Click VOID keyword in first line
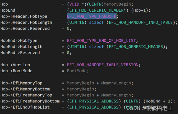 pyautogui.click(x=74, y=4)
